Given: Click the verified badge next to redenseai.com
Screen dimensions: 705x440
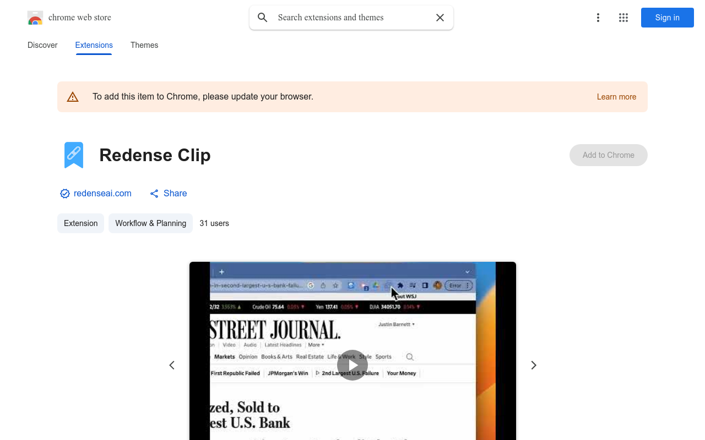Looking at the screenshot, I should pos(65,194).
